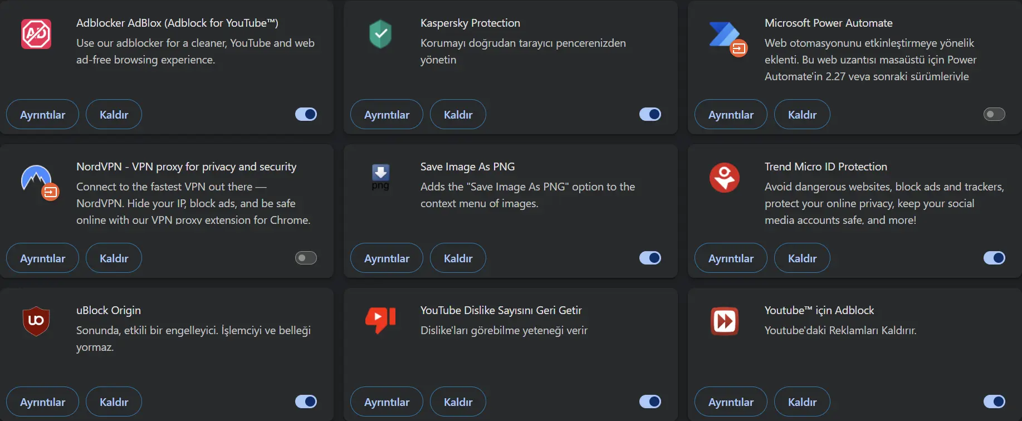
Task: Click the Adblocker AdBlox extension icon
Action: 36,34
